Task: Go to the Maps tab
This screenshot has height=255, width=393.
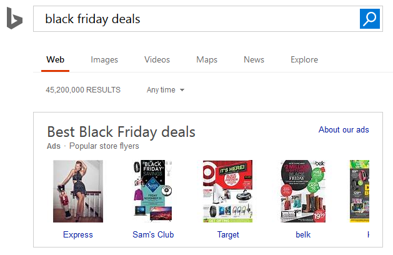Action: pyautogui.click(x=207, y=60)
